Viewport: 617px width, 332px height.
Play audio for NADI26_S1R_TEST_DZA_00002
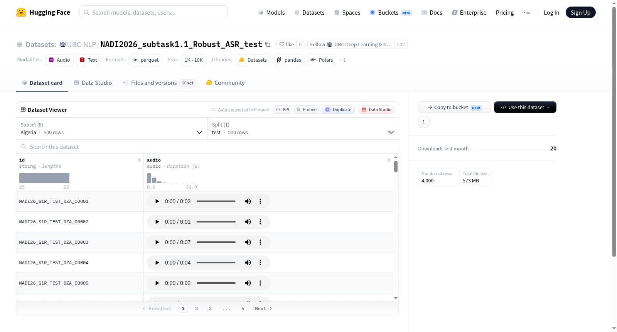[157, 222]
